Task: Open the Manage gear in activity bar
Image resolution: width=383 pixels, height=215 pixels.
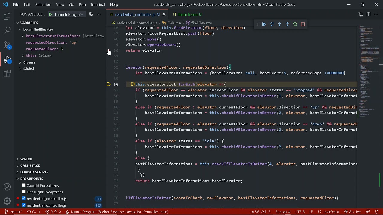Action: (7, 201)
